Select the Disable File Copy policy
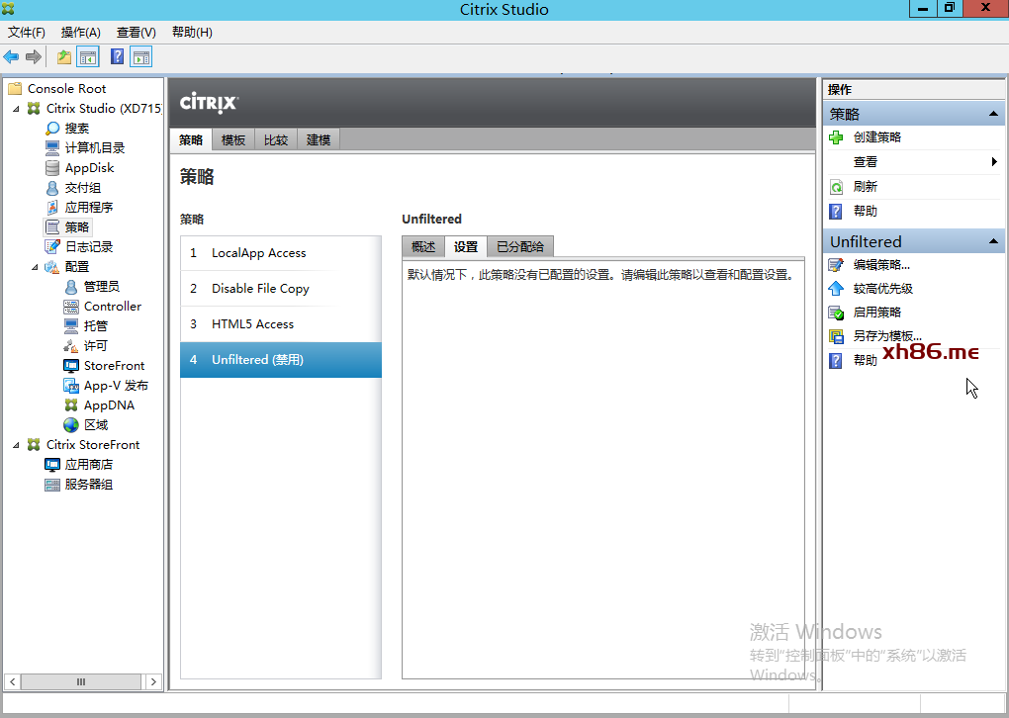This screenshot has height=718, width=1009. [x=260, y=289]
